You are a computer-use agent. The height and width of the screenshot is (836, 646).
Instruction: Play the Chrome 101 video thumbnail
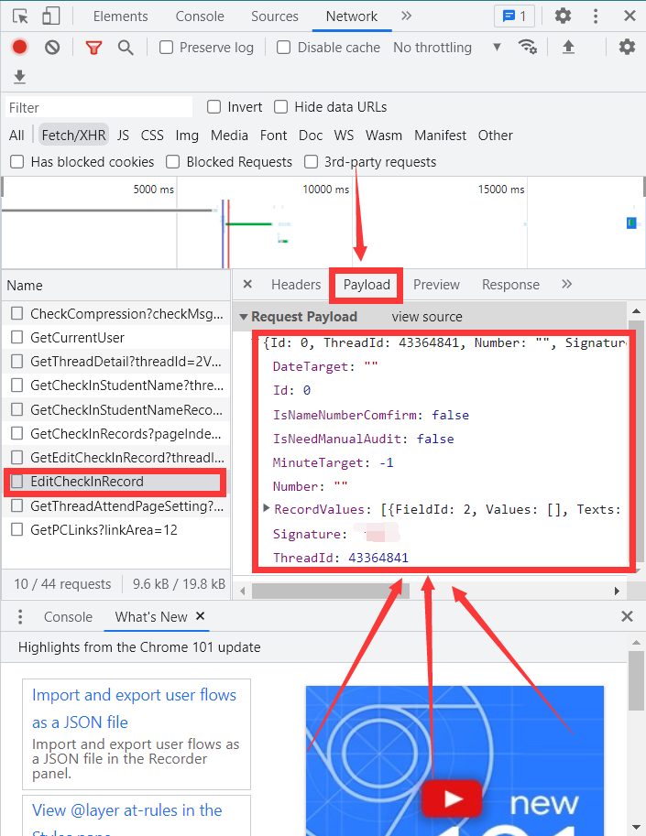coord(453,798)
